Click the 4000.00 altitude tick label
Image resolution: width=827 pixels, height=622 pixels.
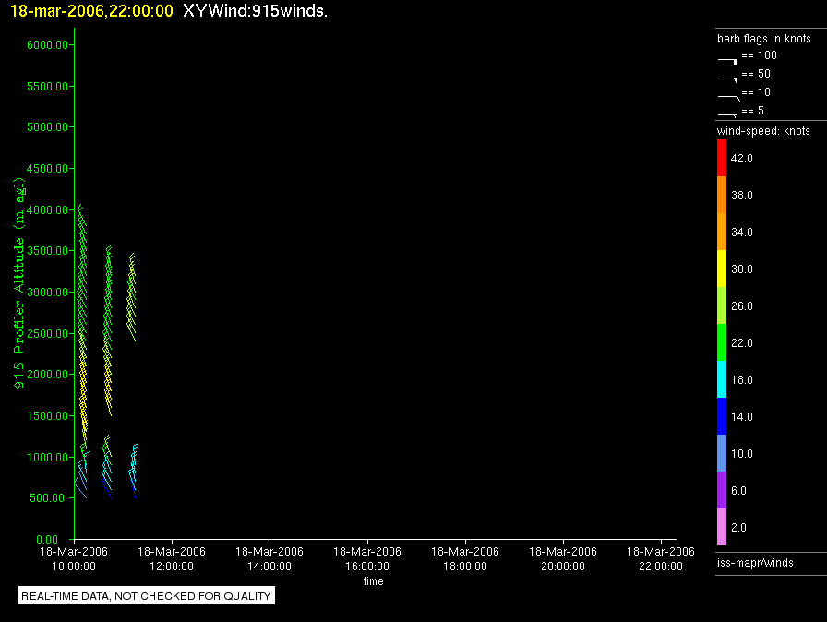(47, 209)
